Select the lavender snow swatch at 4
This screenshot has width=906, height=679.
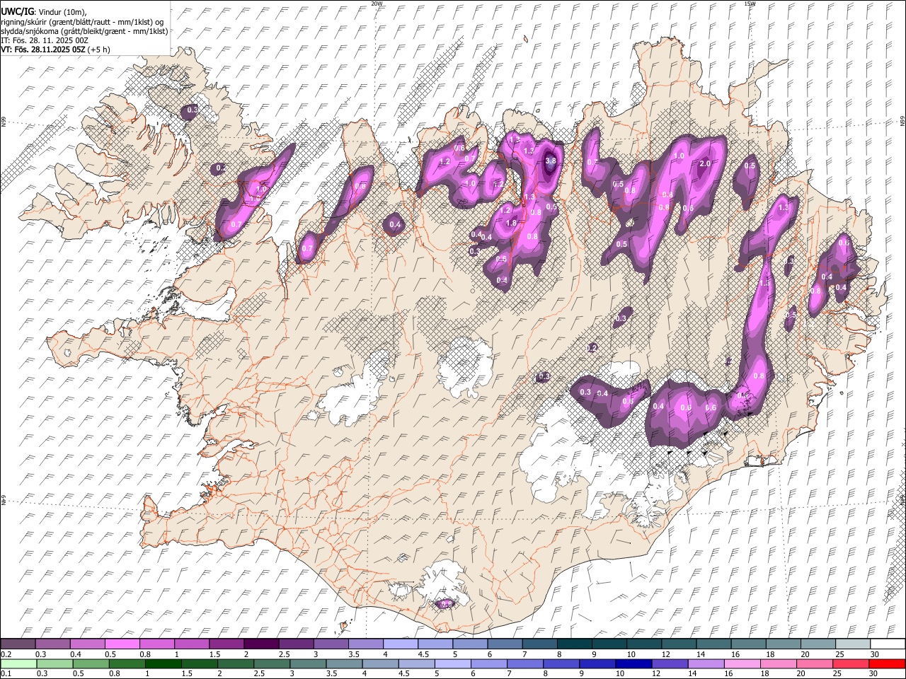tap(400, 644)
